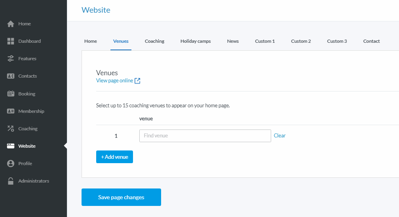This screenshot has width=399, height=217.
Task: Click the Coaching tactics icon
Action: [11, 129]
